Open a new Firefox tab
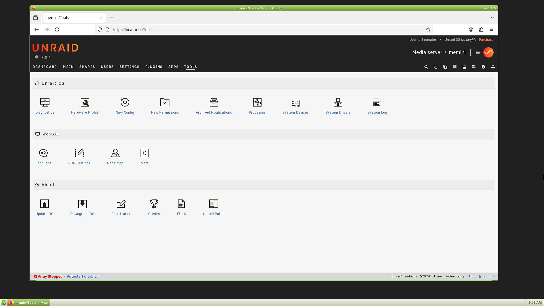 tap(112, 18)
